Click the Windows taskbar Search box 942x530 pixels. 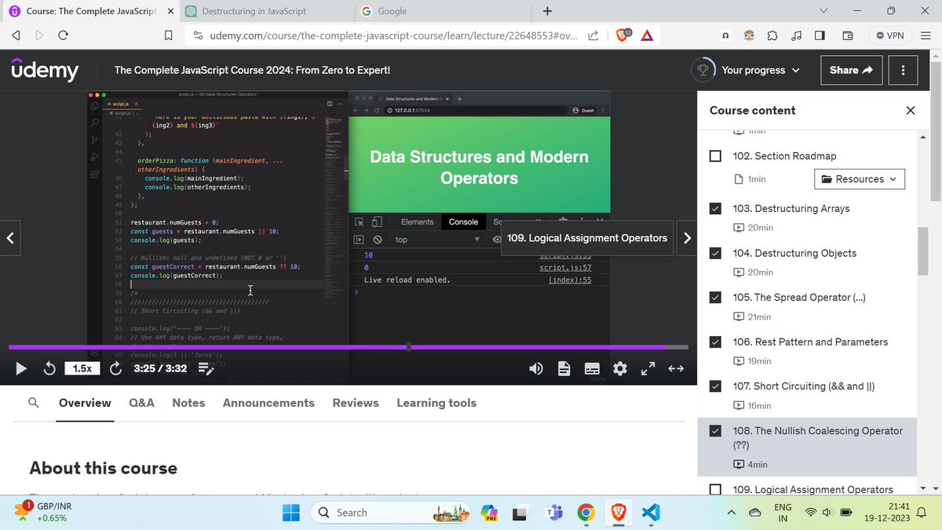point(389,513)
